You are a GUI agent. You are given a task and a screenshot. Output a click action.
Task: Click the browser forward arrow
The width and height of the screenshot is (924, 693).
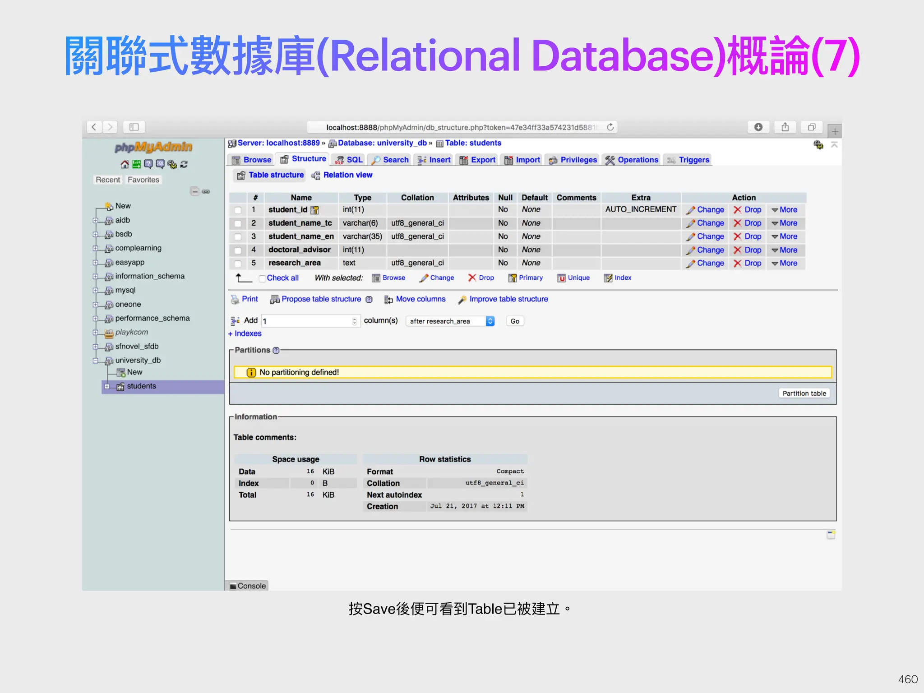point(110,127)
